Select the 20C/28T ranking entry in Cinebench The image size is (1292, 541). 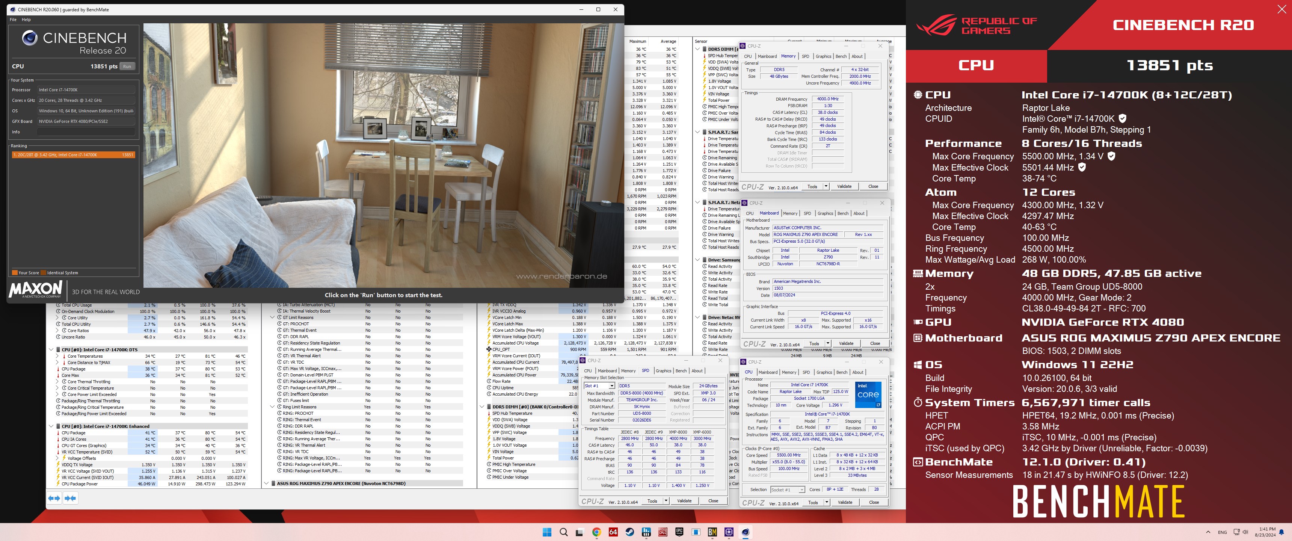pyautogui.click(x=73, y=155)
